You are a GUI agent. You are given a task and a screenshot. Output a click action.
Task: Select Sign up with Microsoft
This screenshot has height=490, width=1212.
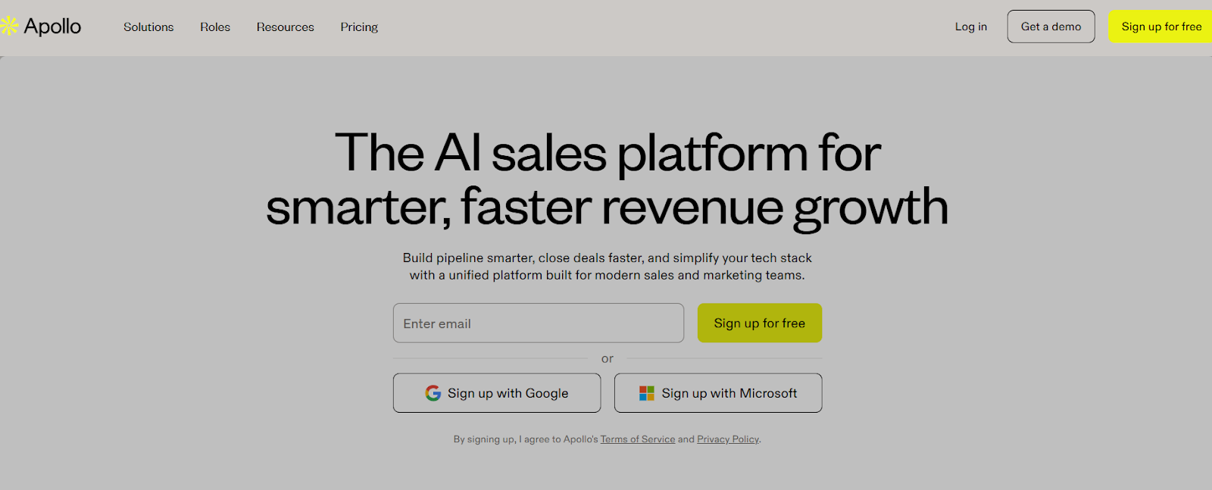coord(717,392)
